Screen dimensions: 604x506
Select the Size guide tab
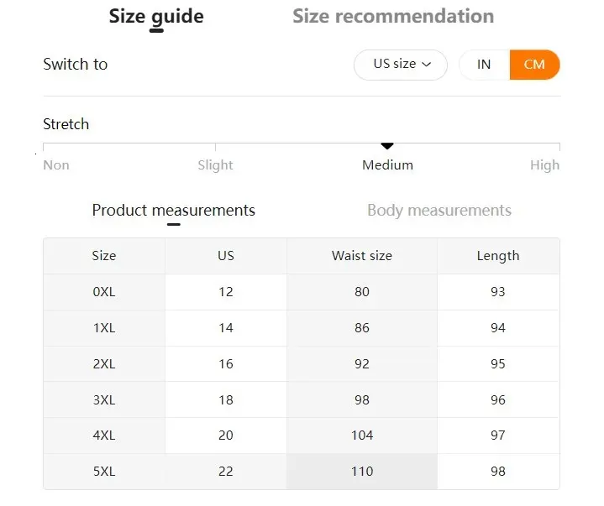coord(156,18)
